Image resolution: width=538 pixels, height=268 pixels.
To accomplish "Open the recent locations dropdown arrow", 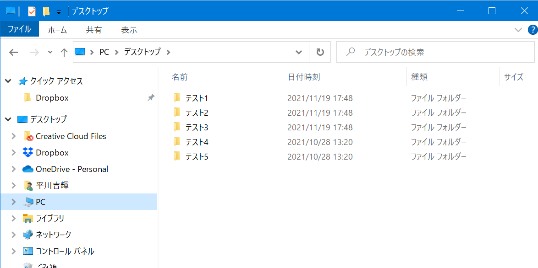I will click(50, 52).
